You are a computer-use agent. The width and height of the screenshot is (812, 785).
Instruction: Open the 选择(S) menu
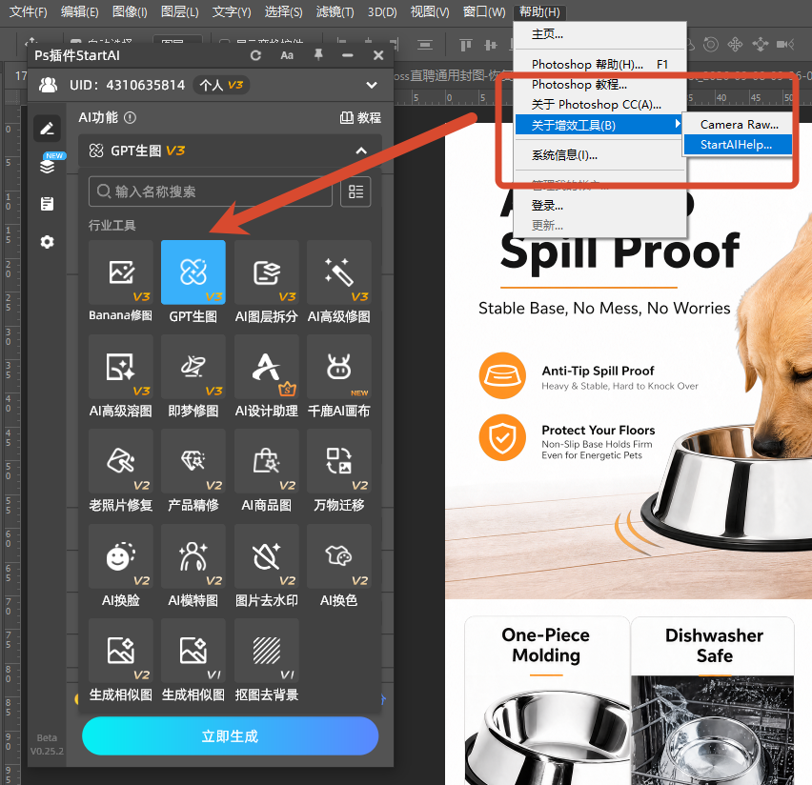[x=283, y=11]
